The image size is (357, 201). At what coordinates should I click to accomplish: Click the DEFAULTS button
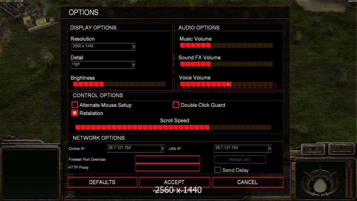point(102,182)
